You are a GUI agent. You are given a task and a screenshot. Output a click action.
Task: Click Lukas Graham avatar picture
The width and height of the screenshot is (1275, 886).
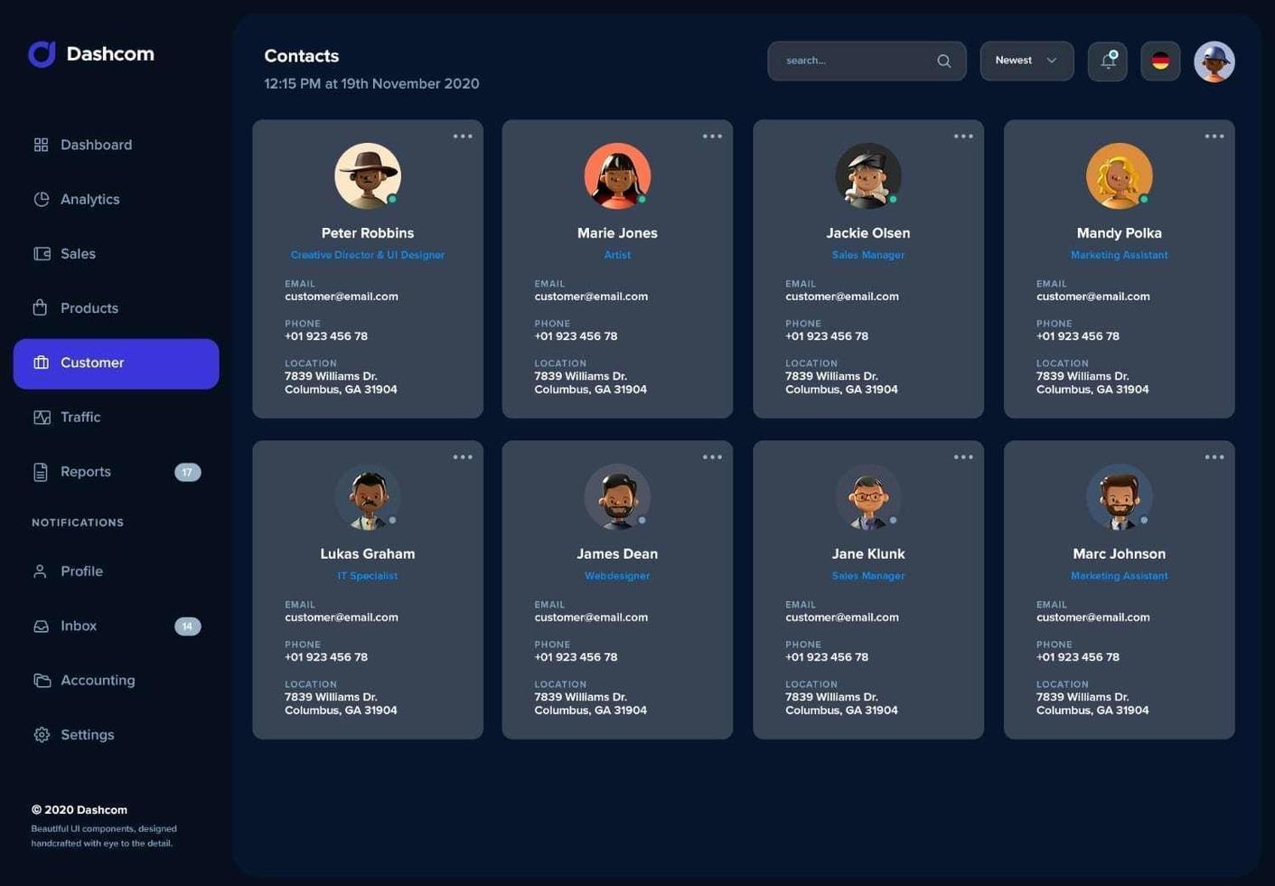(x=368, y=497)
